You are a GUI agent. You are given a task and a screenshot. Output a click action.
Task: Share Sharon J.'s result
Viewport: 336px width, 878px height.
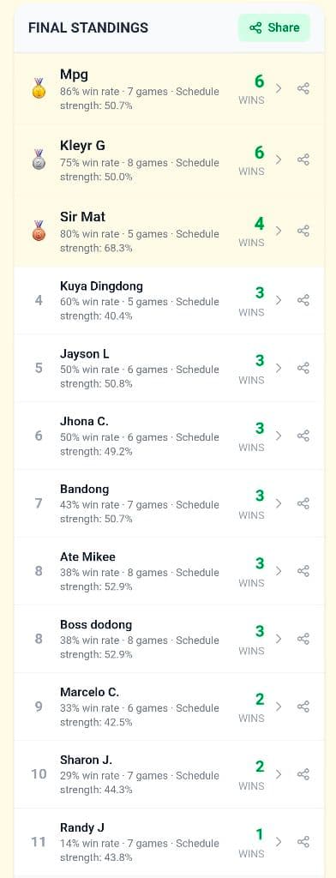tap(303, 774)
